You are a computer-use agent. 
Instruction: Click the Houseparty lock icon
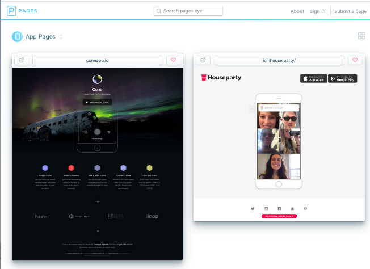[x=292, y=208]
